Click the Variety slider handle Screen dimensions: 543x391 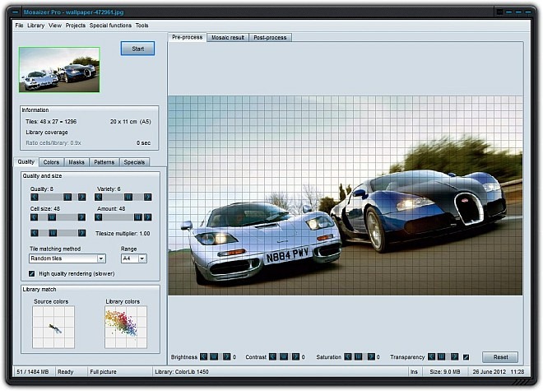tap(128, 198)
